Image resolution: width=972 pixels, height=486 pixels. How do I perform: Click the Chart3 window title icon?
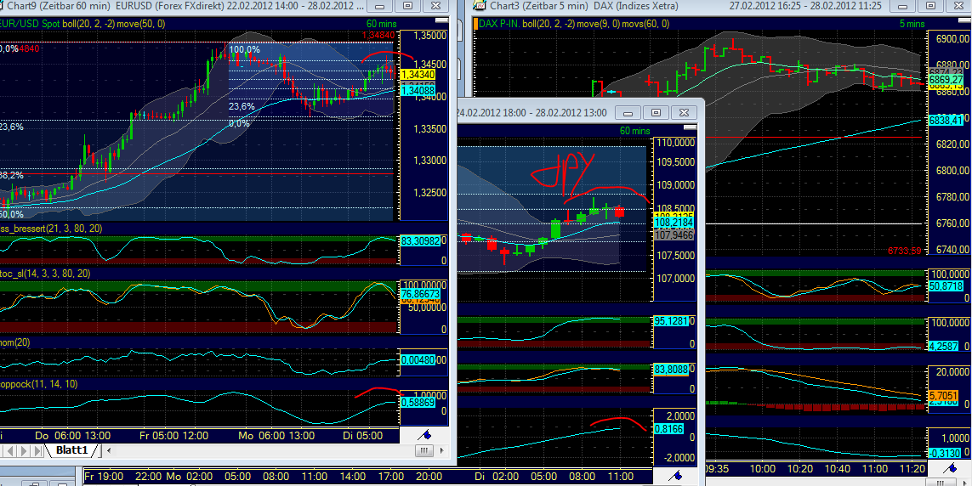(x=478, y=6)
